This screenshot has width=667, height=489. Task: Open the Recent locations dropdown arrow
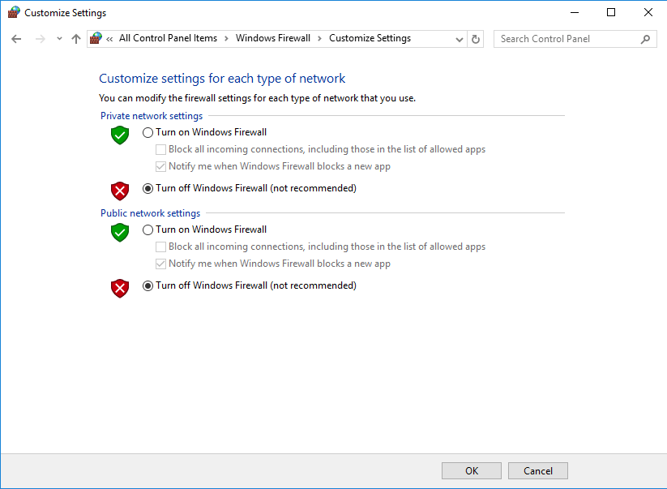(59, 39)
